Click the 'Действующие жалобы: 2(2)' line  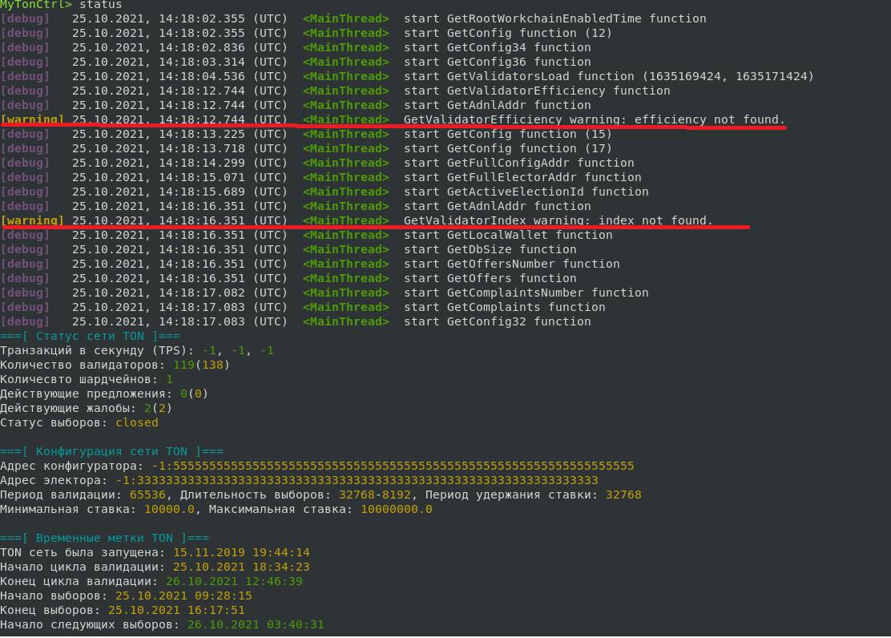point(87,408)
